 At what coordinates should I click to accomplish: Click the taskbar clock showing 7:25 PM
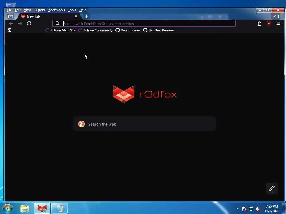point(272,209)
